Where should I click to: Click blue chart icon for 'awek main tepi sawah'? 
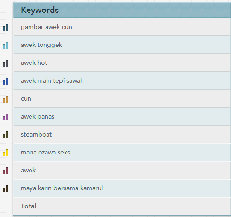coord(6,81)
